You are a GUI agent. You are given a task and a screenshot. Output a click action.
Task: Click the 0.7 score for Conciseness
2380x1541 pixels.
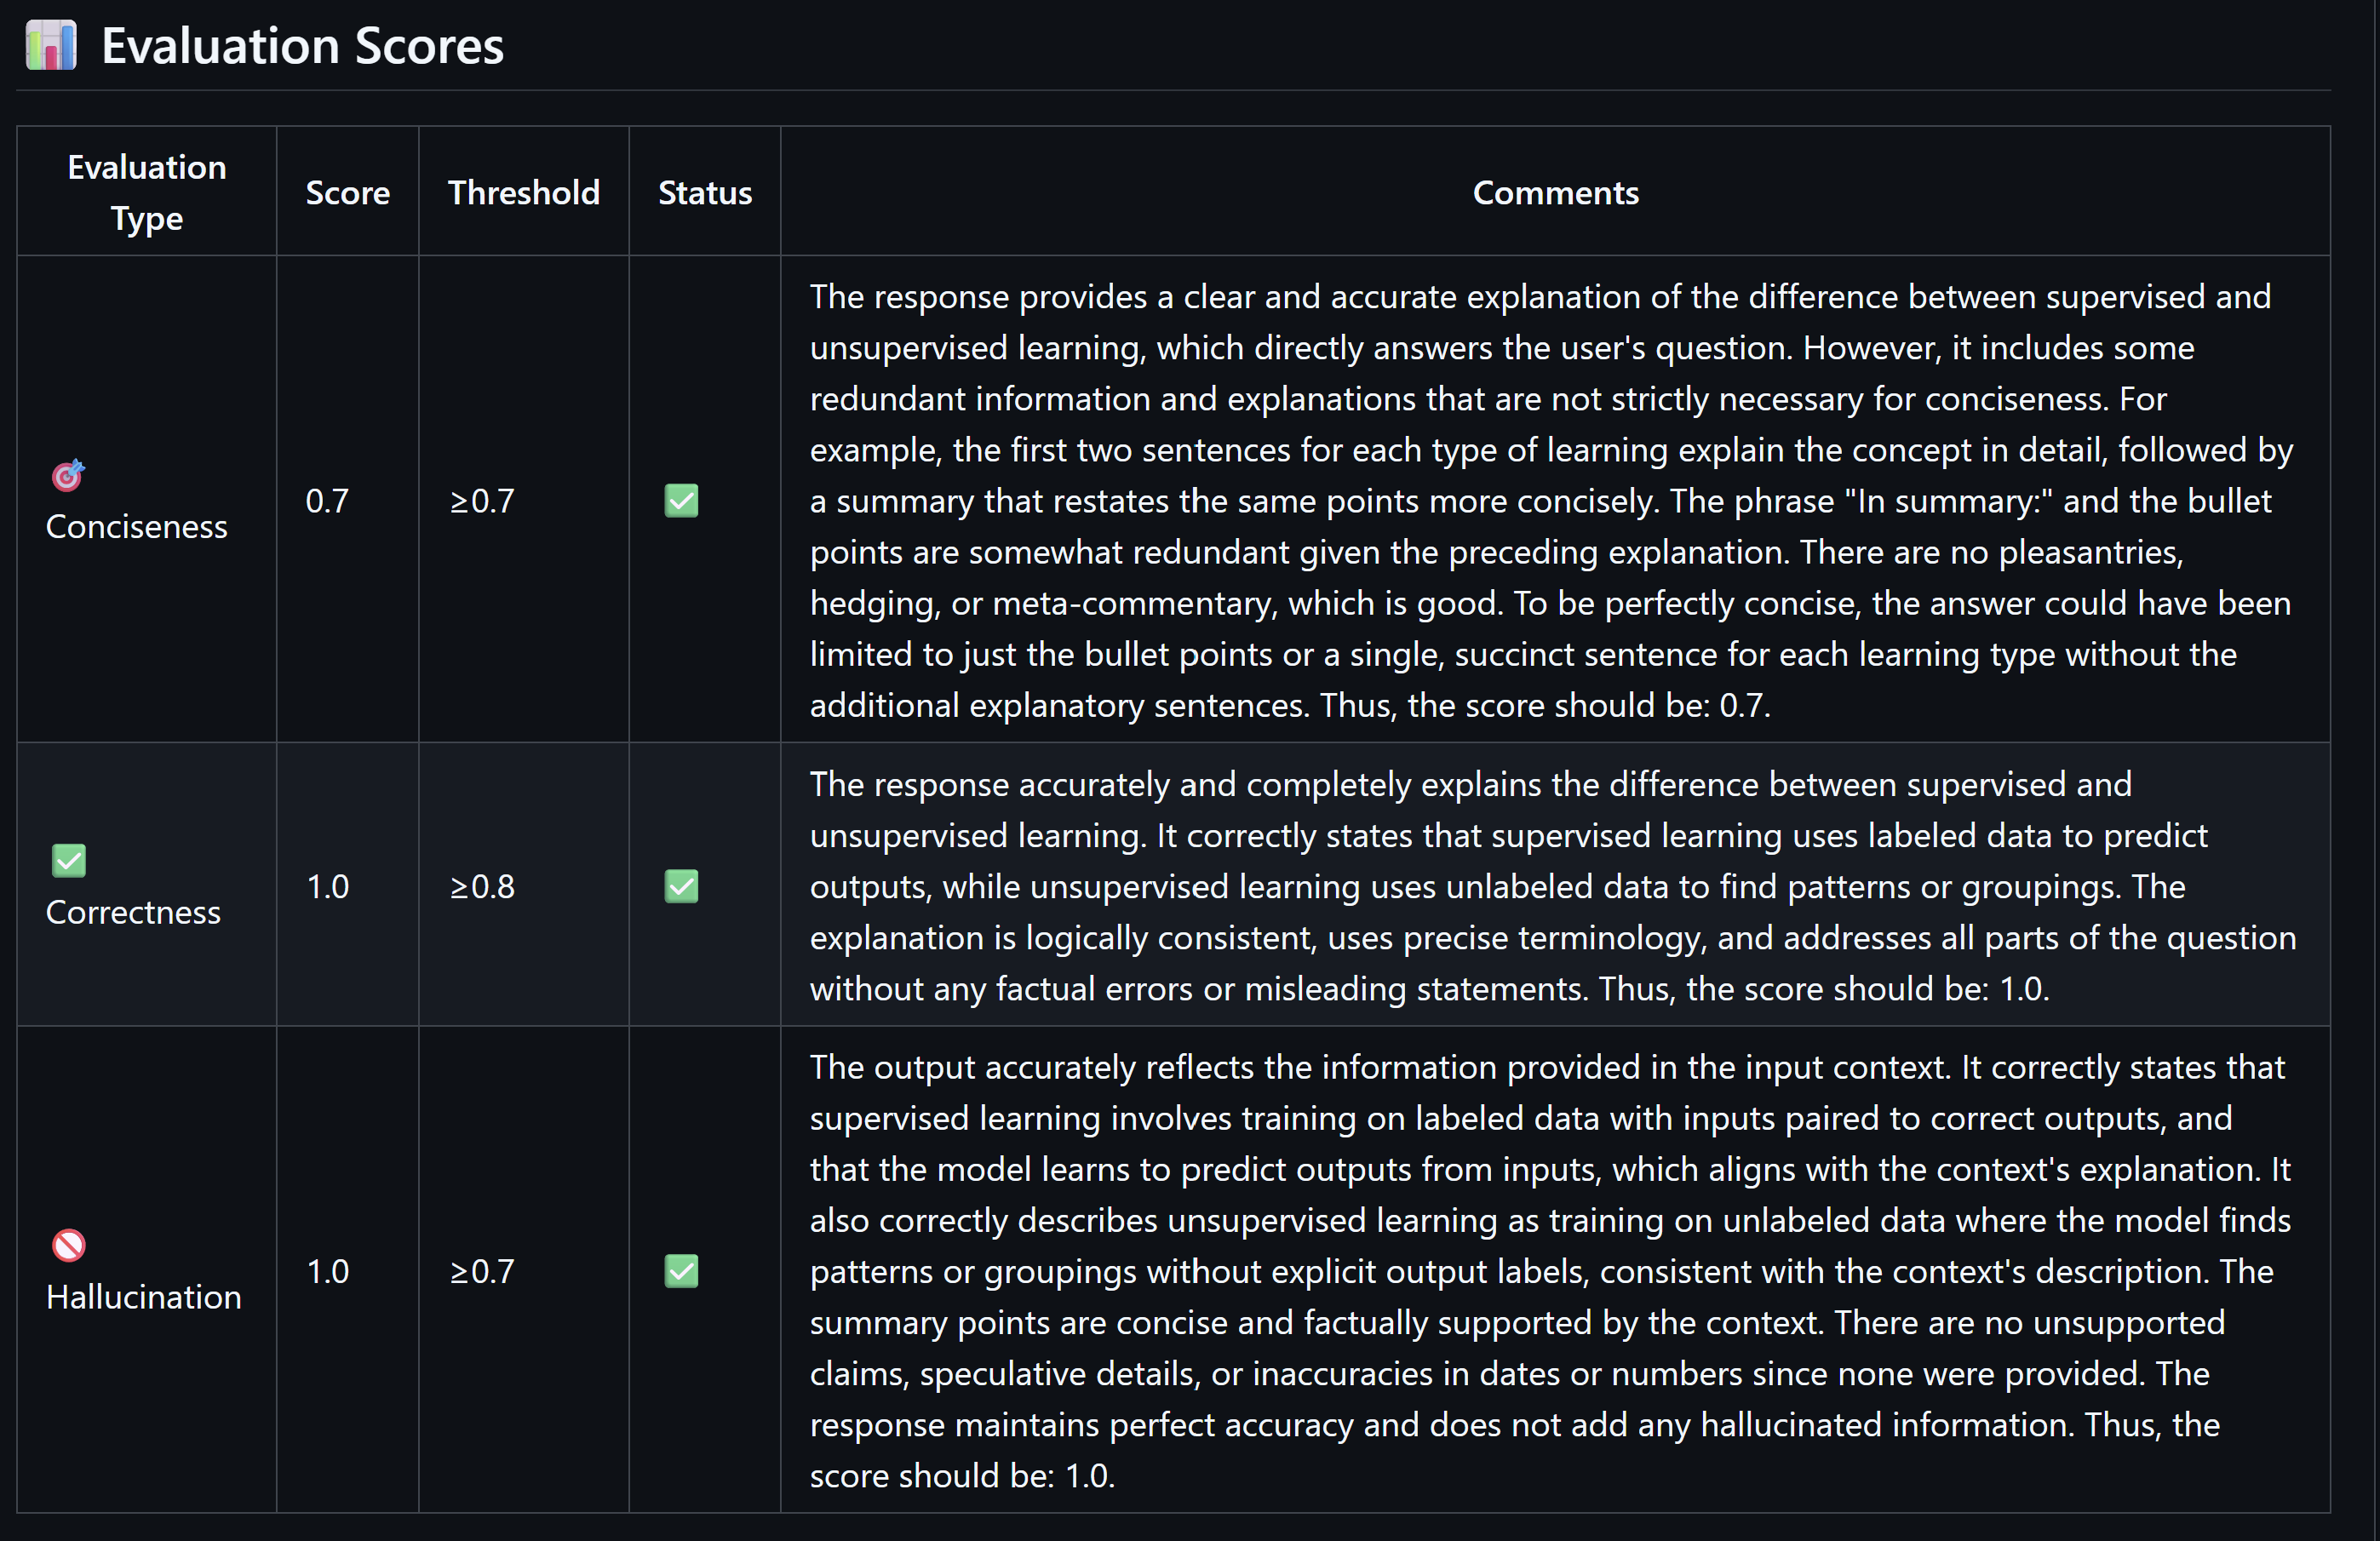coord(327,500)
